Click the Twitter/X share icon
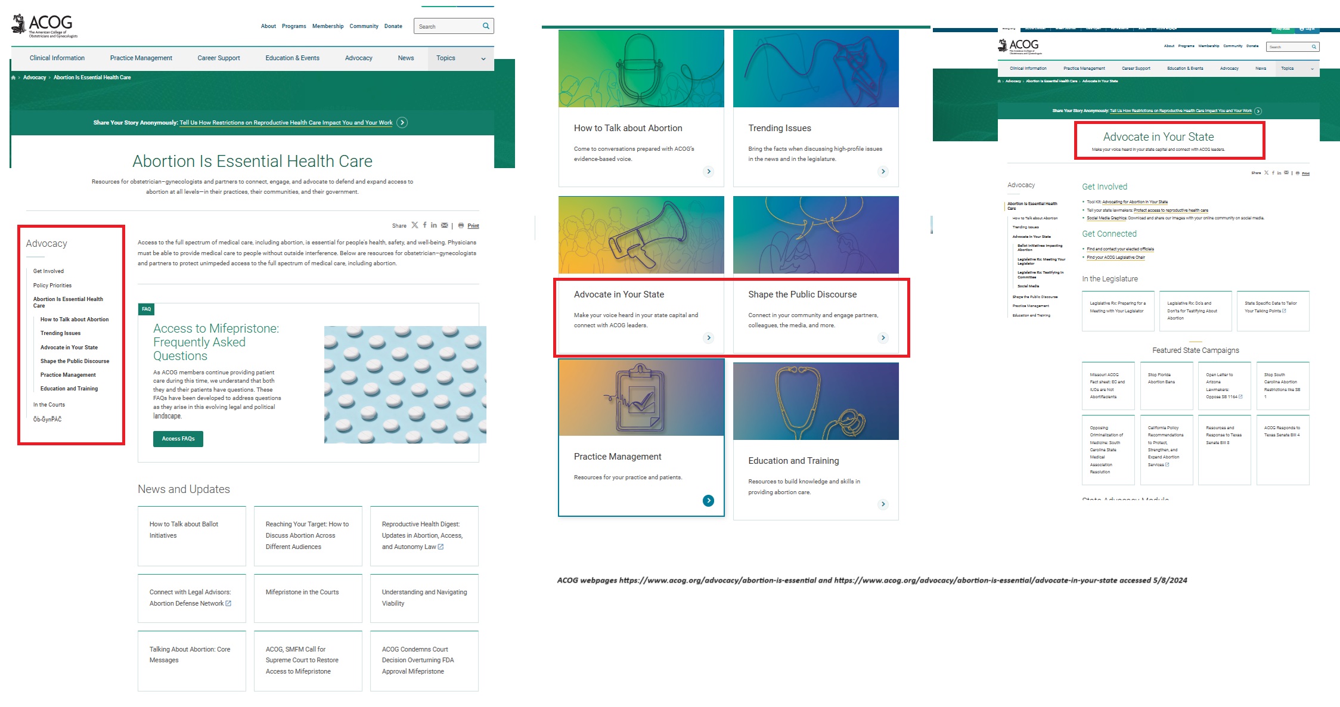This screenshot has width=1340, height=707. (415, 226)
